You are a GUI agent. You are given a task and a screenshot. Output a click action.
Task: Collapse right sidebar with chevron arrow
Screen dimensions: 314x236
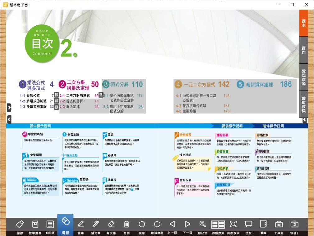(x=305, y=120)
